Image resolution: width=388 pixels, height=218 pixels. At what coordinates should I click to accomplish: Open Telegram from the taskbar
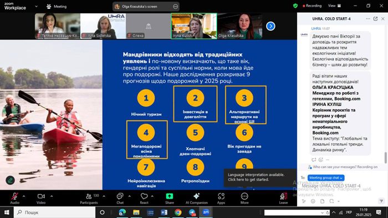pos(192,212)
